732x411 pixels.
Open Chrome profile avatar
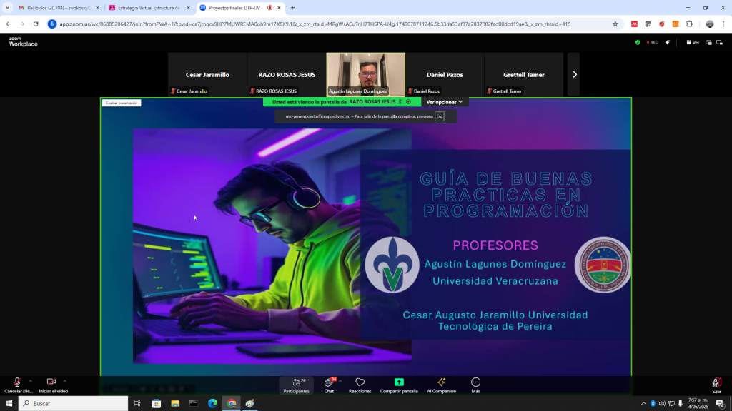click(710, 24)
